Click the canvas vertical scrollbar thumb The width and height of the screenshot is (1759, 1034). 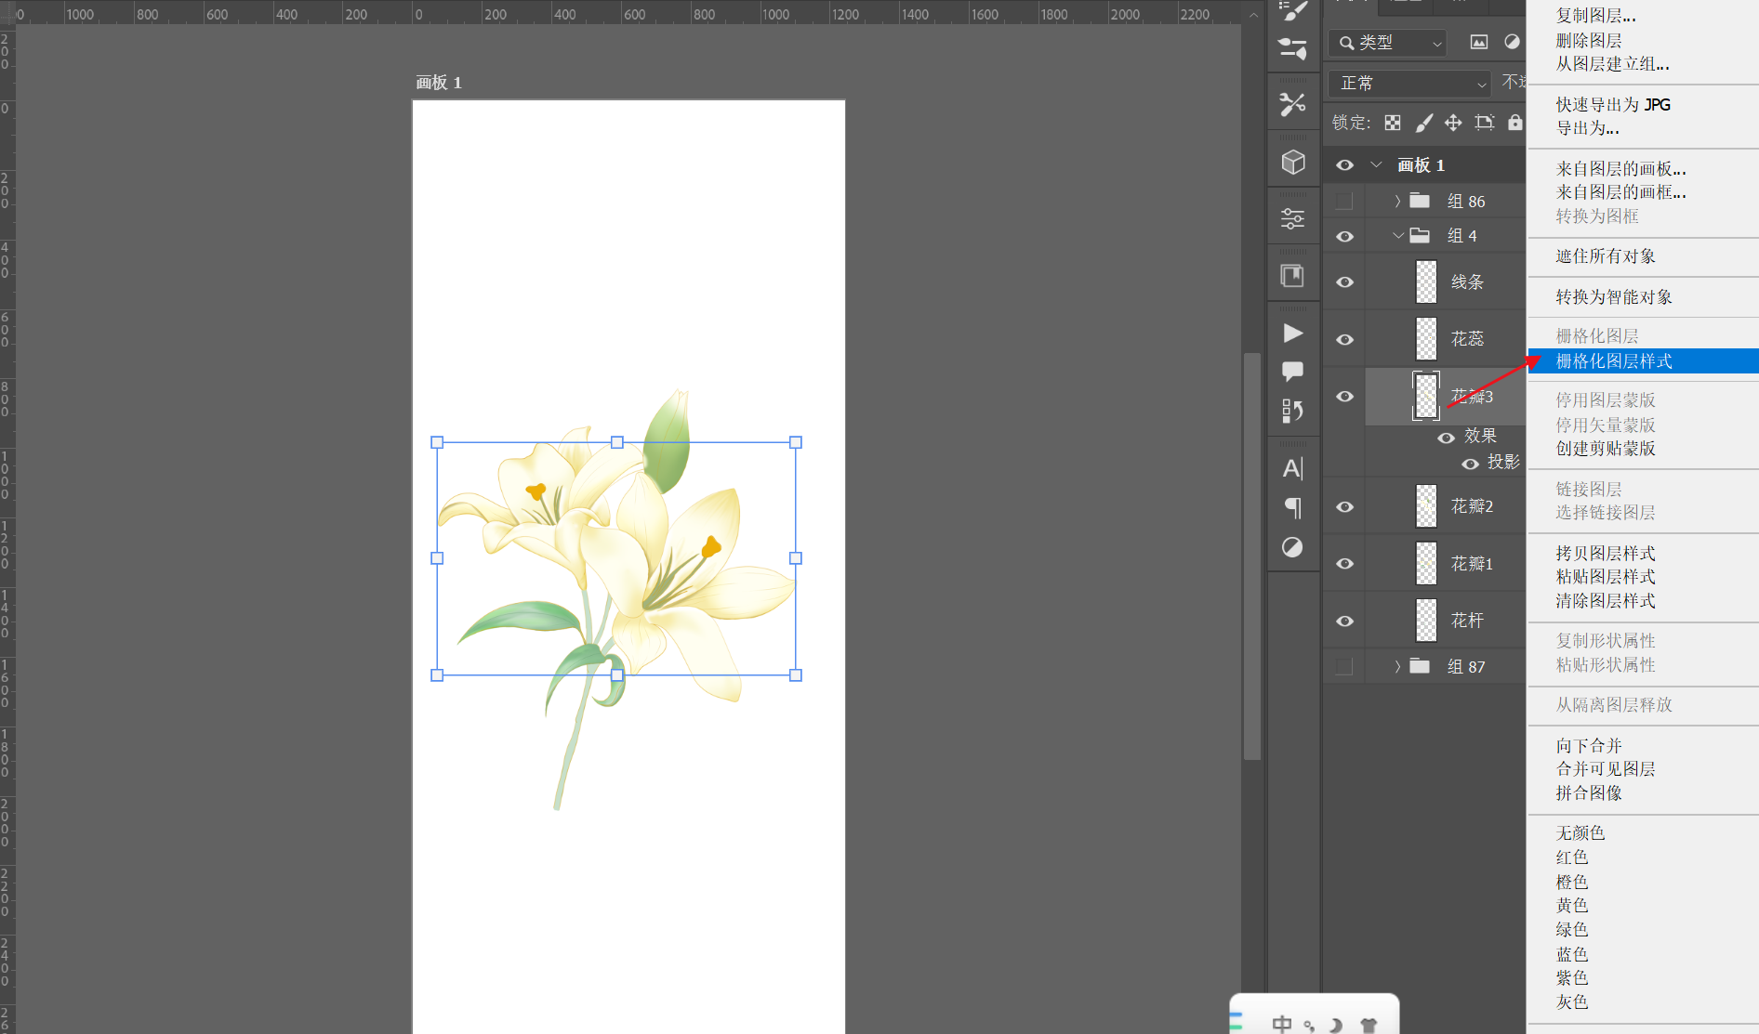click(x=1252, y=556)
